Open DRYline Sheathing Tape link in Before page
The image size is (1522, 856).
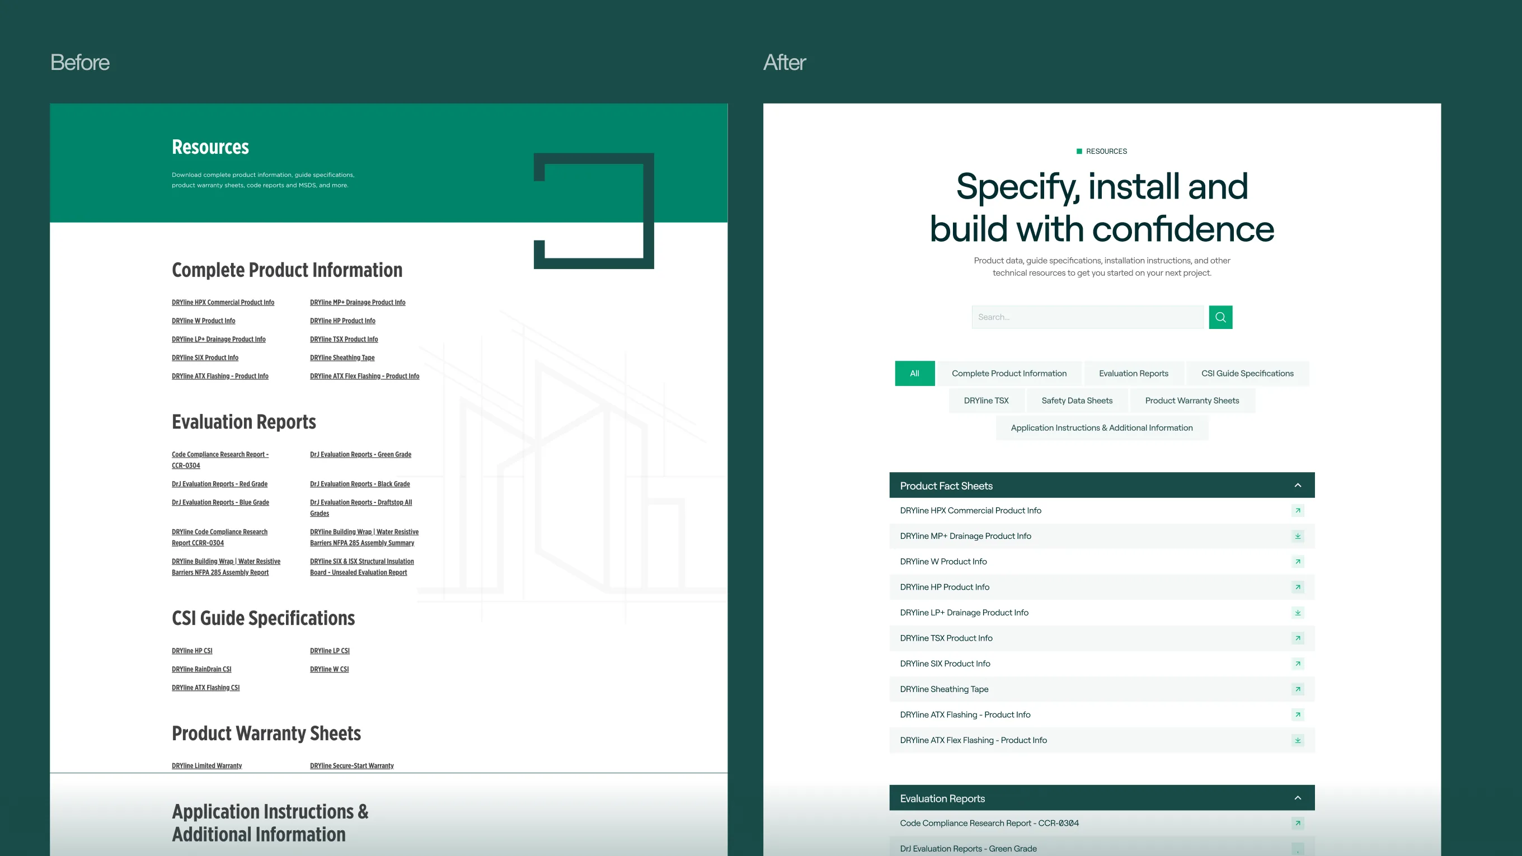pos(342,358)
